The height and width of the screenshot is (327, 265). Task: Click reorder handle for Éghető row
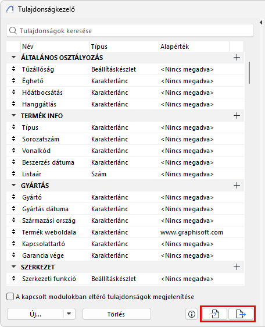click(13, 81)
